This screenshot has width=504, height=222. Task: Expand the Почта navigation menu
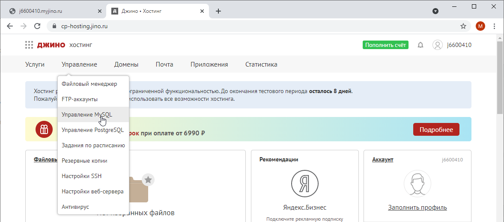164,64
